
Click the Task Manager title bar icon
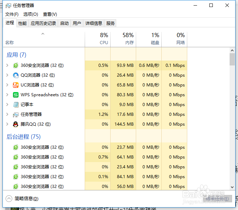[x=8, y=6]
